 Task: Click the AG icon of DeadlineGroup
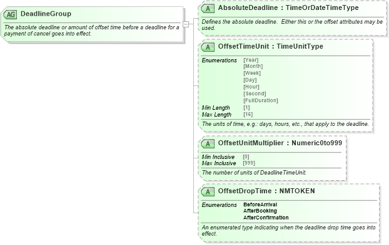coord(10,14)
